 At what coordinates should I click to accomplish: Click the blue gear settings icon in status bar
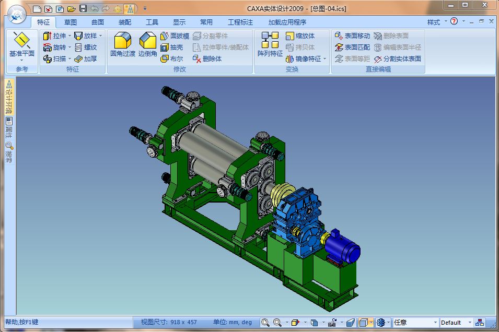380,323
